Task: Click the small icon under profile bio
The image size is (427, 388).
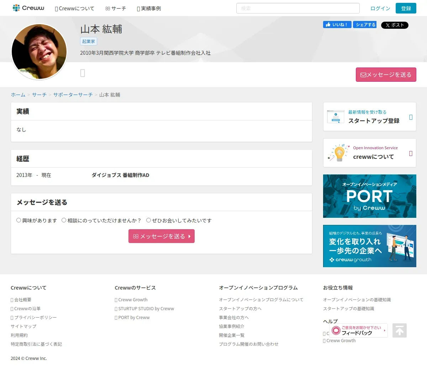Action: [83, 73]
